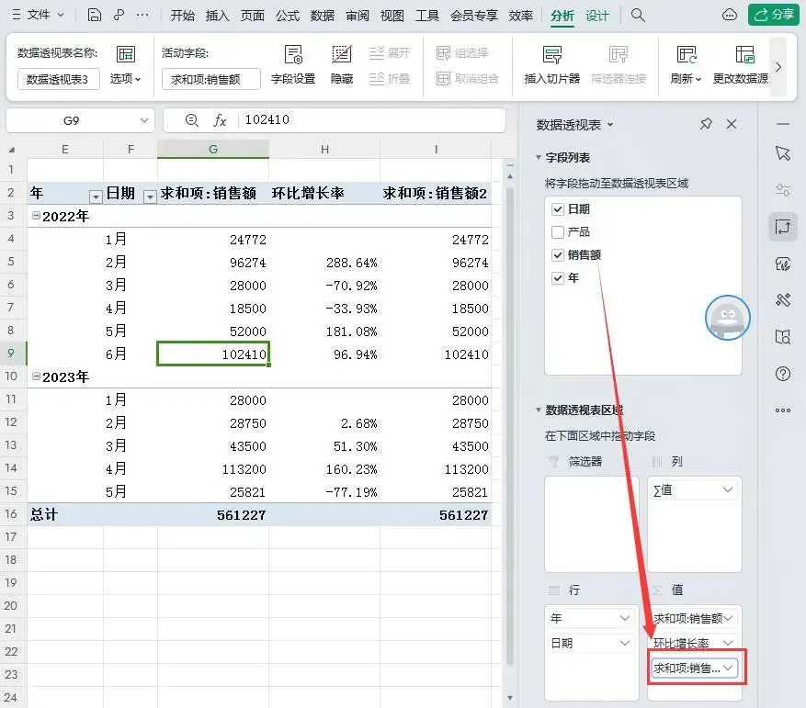Image resolution: width=806 pixels, height=708 pixels.
Task: Click the 数据透视表3 name input field
Action: point(58,79)
